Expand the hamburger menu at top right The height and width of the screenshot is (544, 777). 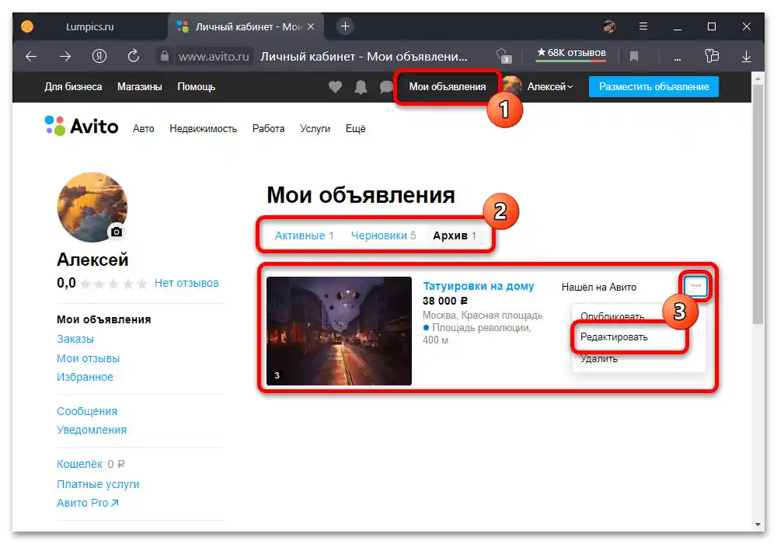coord(643,26)
